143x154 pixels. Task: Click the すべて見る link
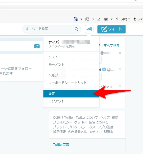coord(111,46)
